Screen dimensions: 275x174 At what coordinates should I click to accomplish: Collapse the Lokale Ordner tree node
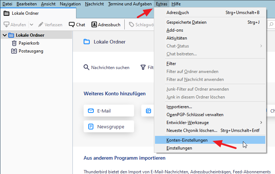[5, 35]
